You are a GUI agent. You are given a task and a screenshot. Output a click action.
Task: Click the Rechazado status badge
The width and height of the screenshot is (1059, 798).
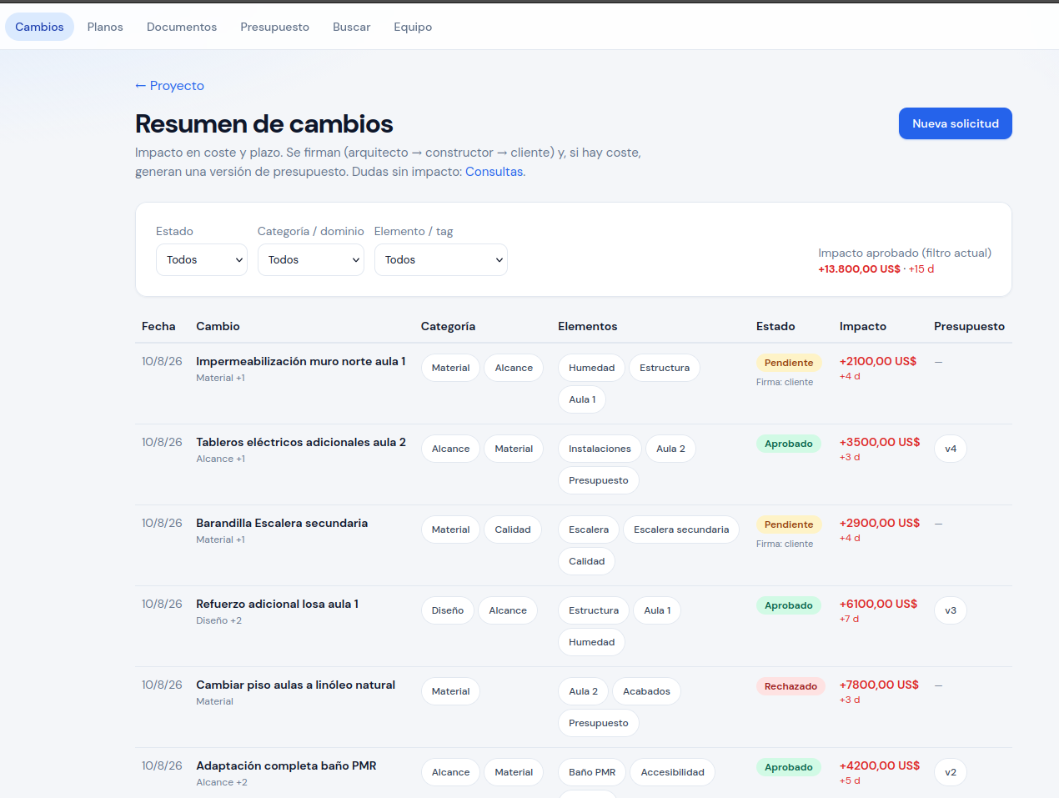(790, 686)
